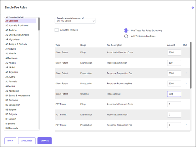
Task: Click Direct Patent Filing amount field
Action: pos(174,52)
